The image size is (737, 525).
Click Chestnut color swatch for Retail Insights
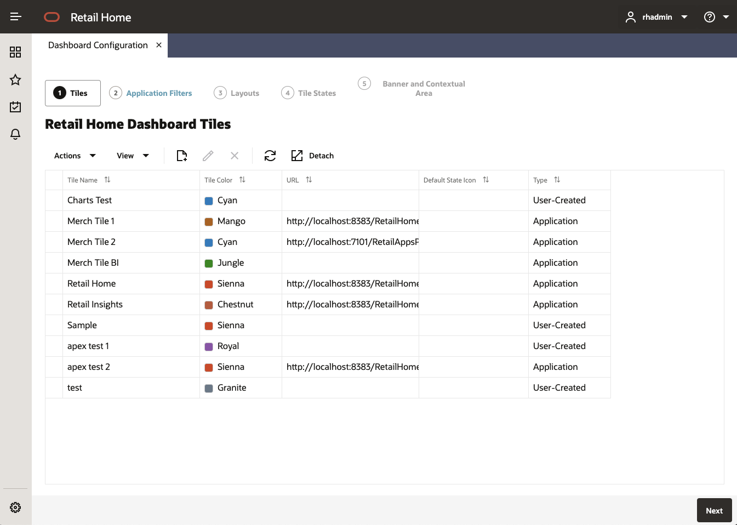[209, 305]
